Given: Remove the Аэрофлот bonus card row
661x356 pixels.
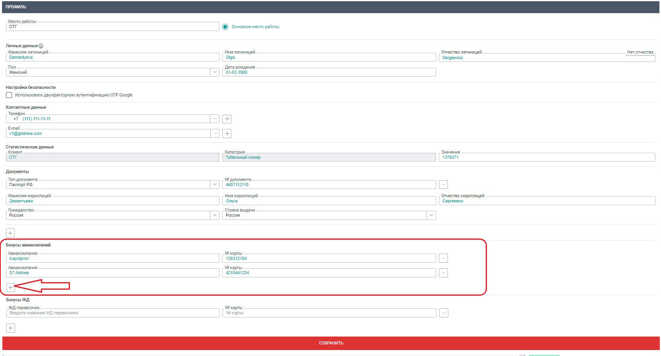Looking at the screenshot, I should 443,258.
